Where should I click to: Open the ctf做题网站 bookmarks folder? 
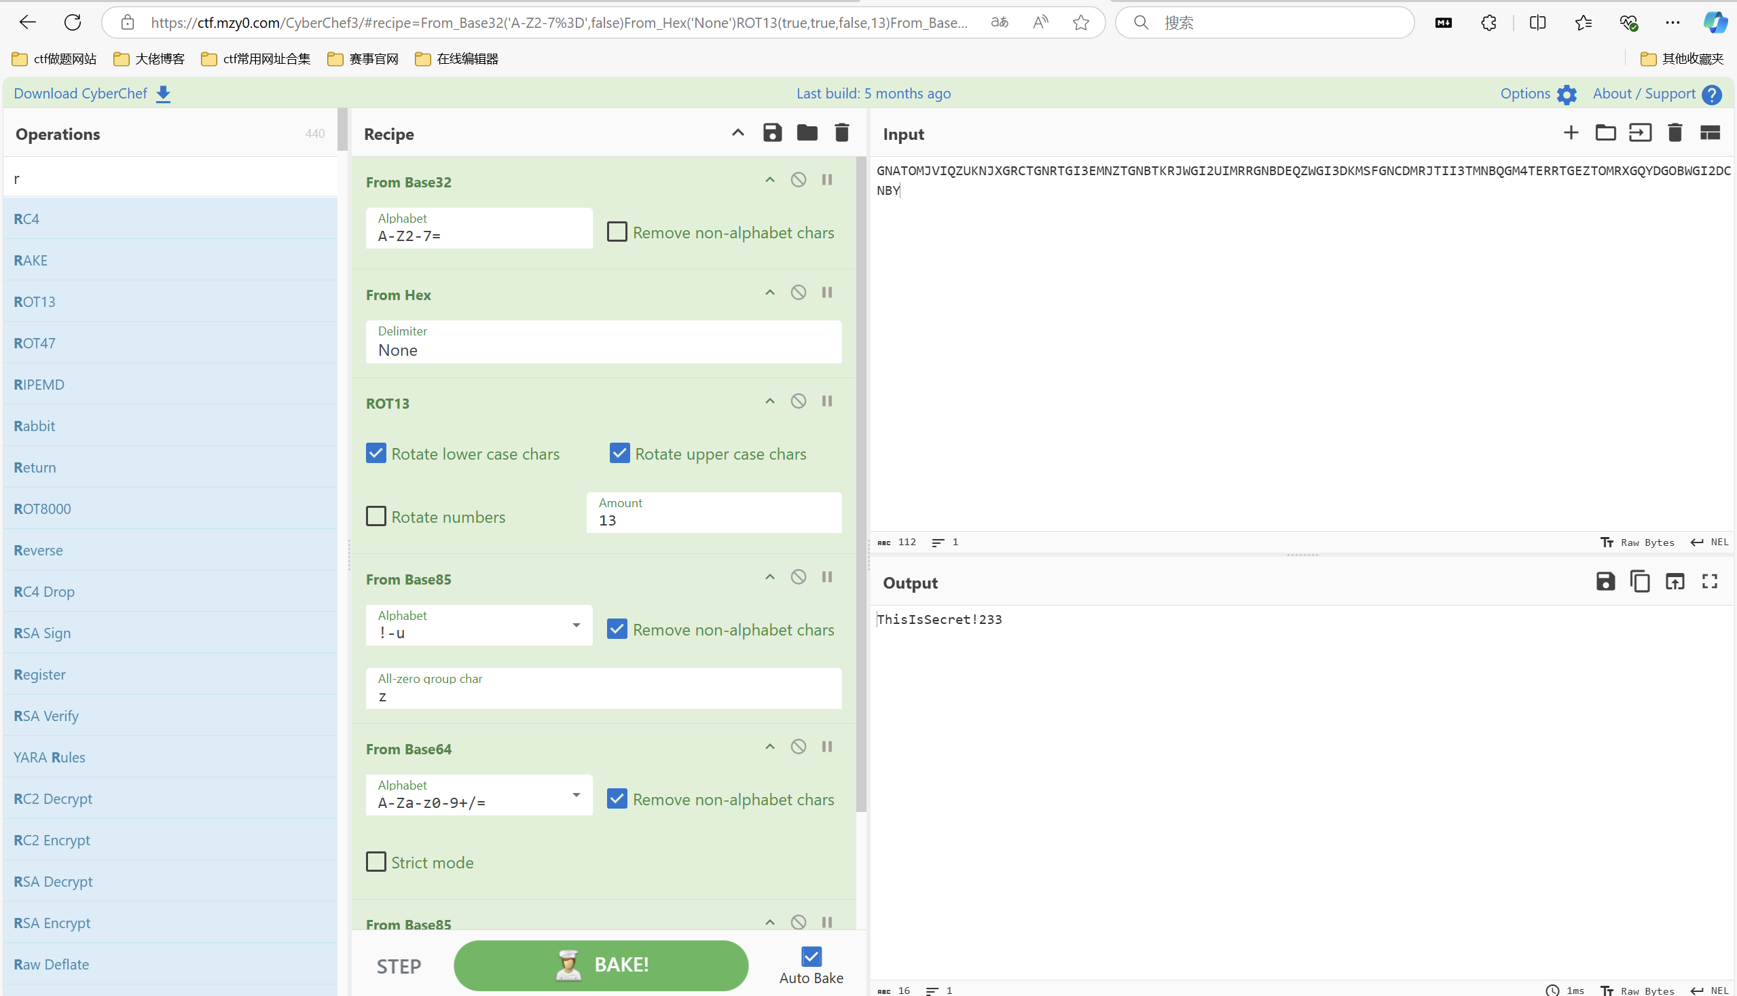[54, 59]
